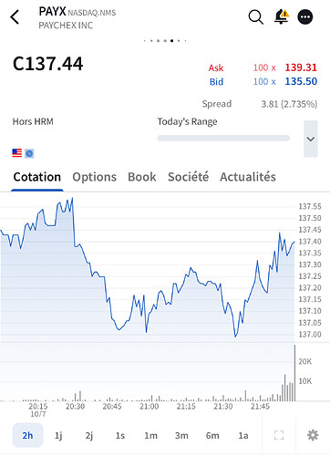This screenshot has width=330, height=456.
Task: Tap the US flag icon
Action: tap(17, 153)
